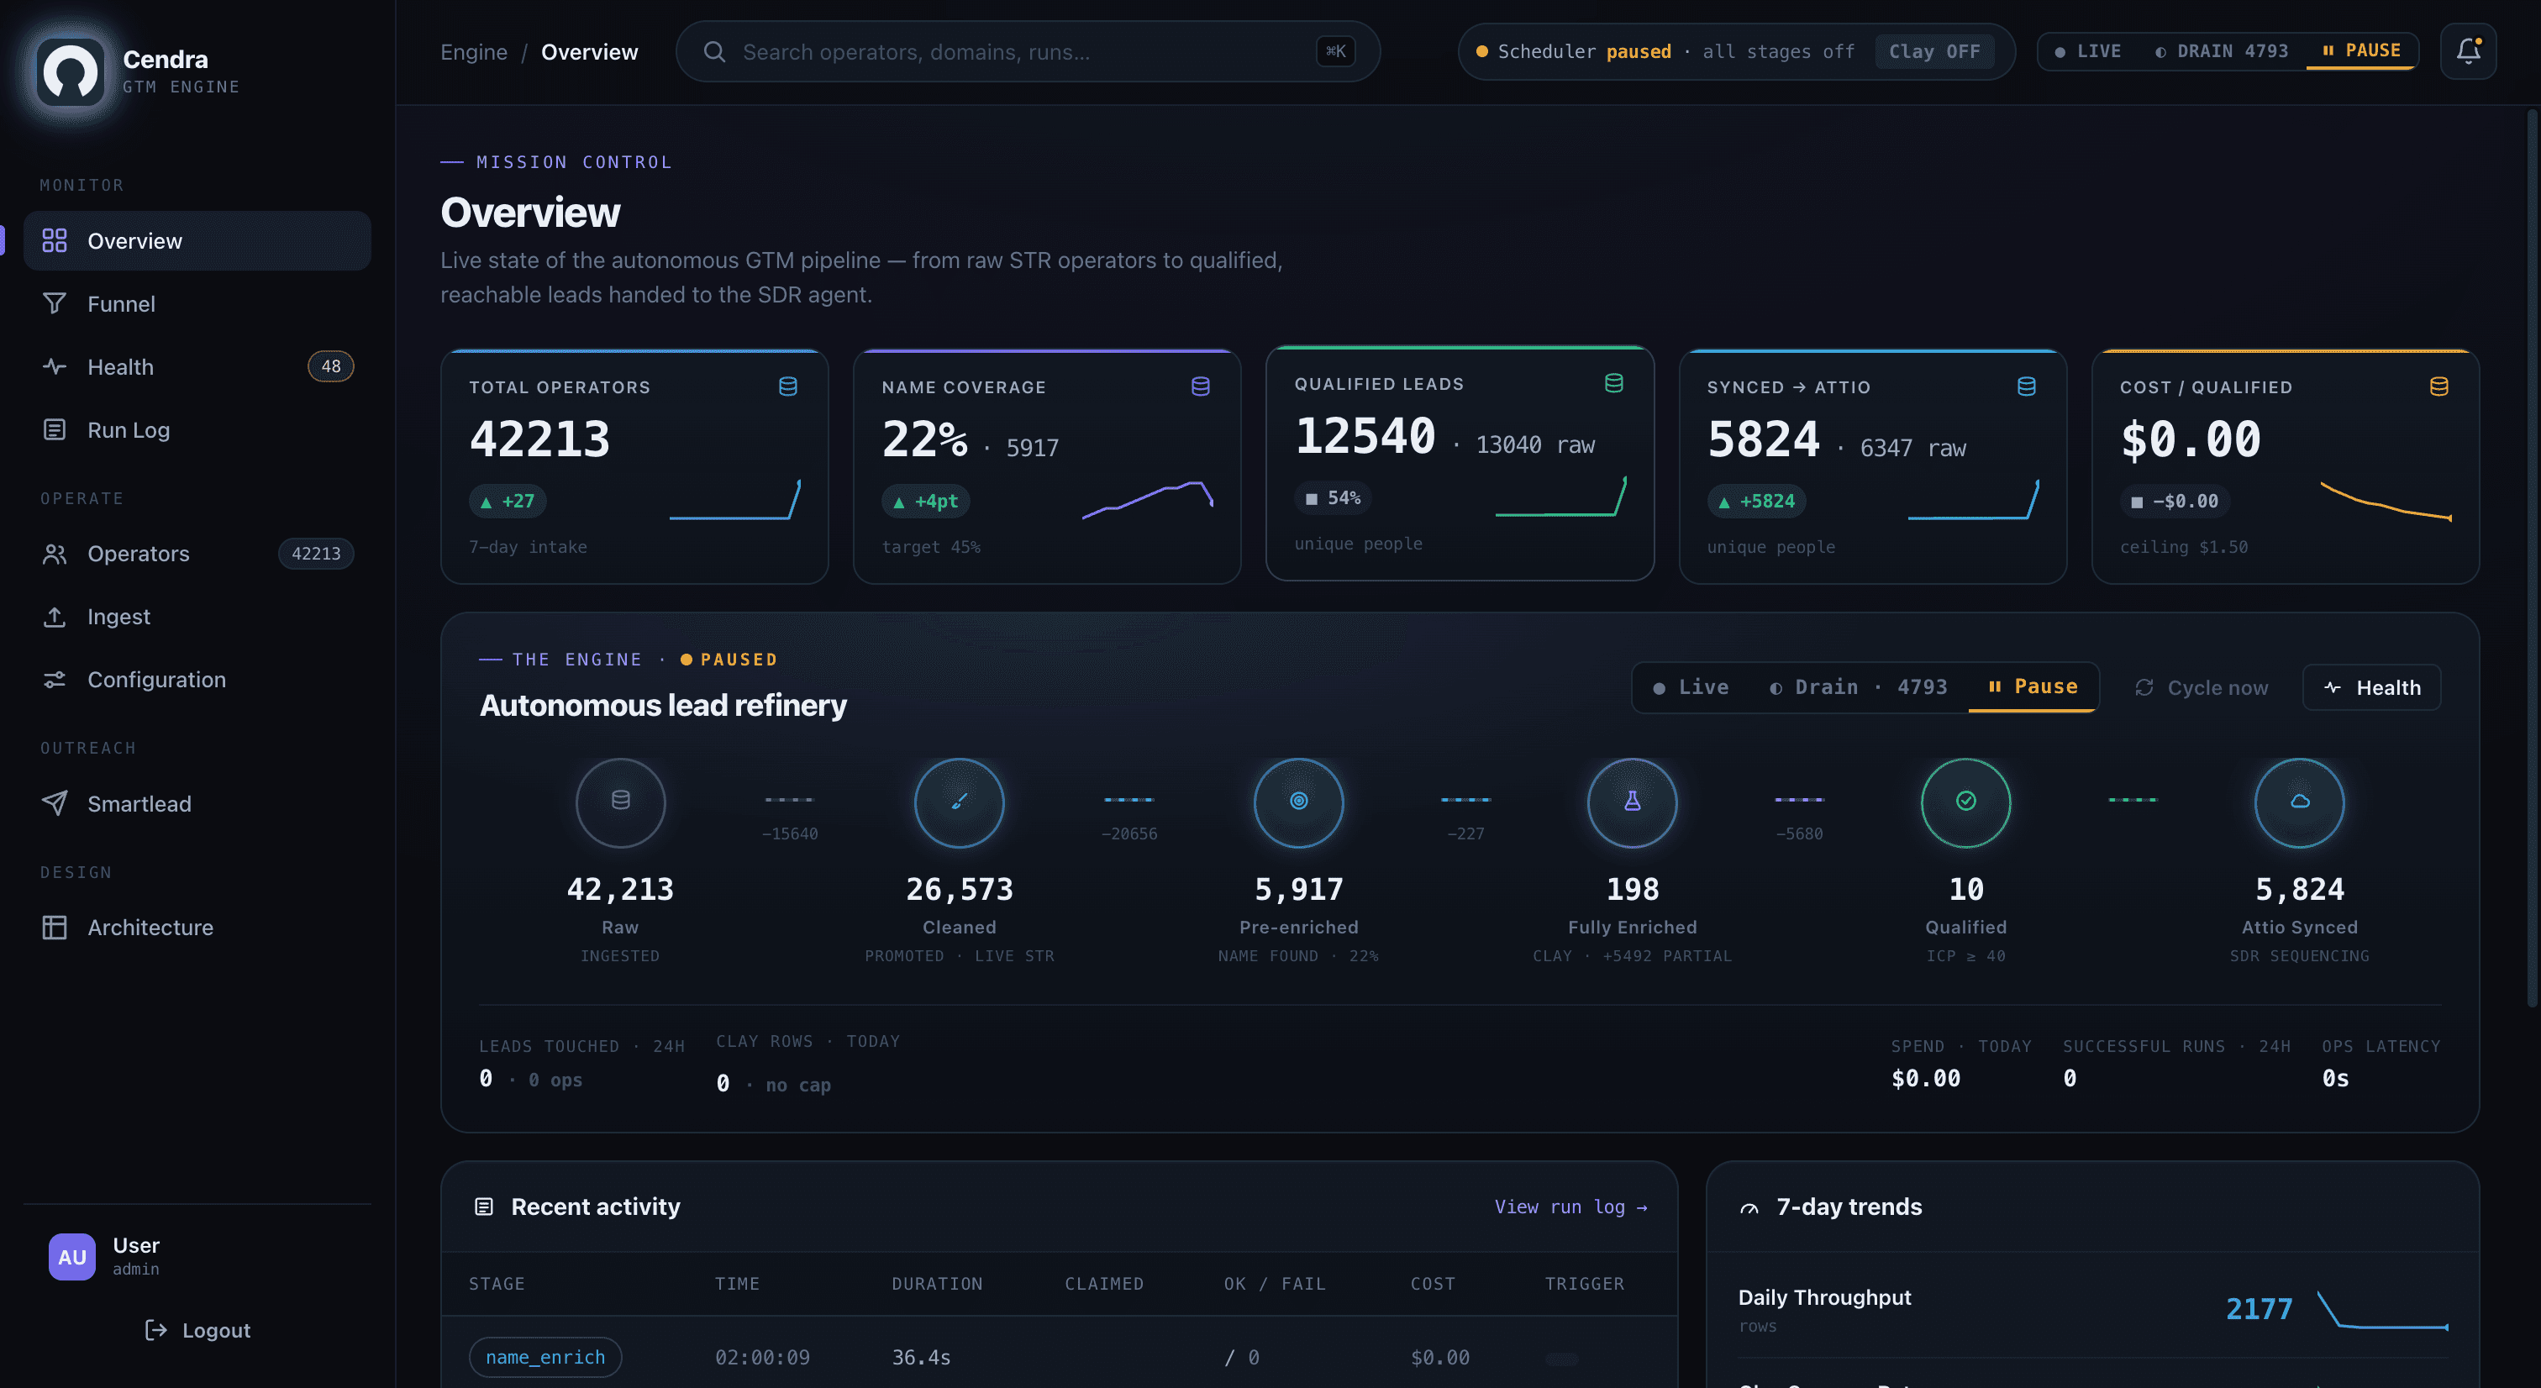Open the notifications bell icon
This screenshot has height=1388, width=2541.
[x=2468, y=51]
